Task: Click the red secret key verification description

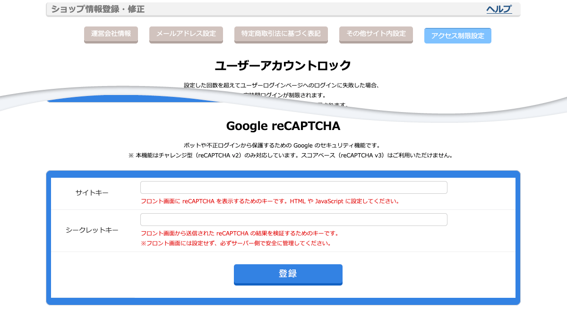Action: tap(240, 234)
